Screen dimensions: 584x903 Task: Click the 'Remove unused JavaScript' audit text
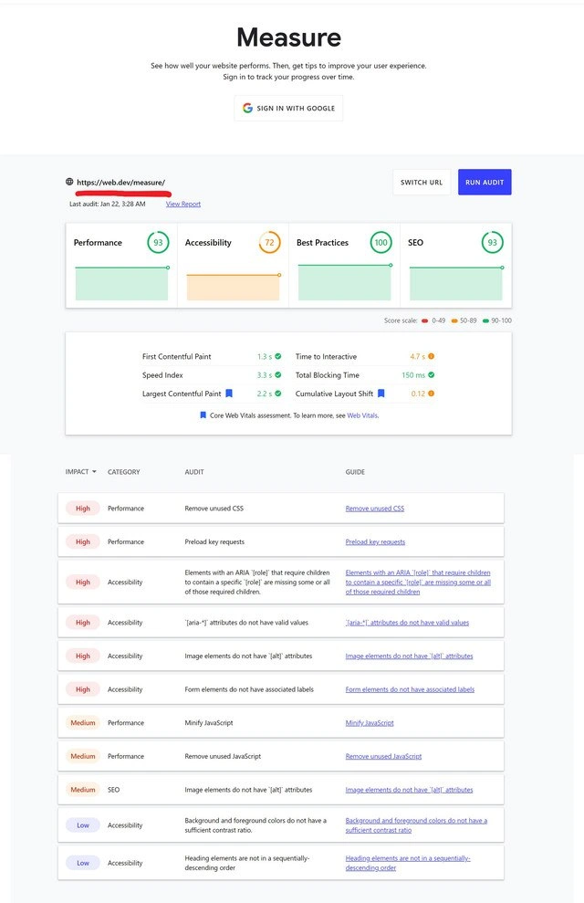[223, 756]
